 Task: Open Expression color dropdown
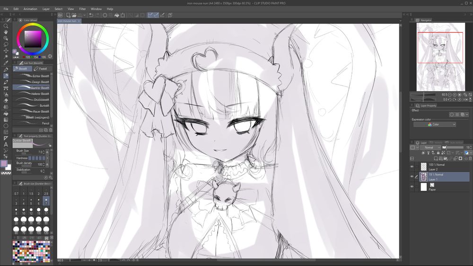435,124
